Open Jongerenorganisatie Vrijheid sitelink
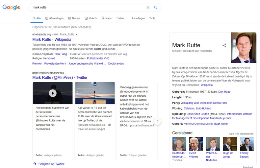 [x=87, y=64]
